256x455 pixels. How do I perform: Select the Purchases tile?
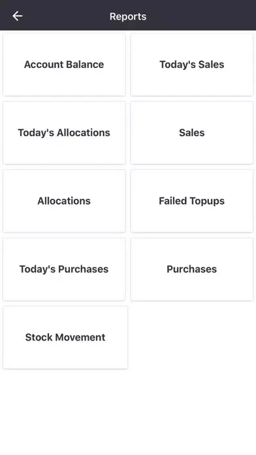[191, 269]
